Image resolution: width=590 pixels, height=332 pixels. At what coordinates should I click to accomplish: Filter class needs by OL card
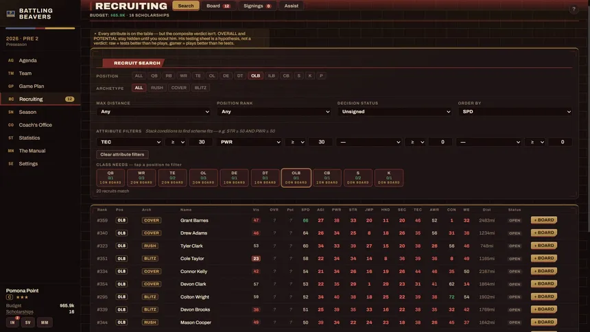coord(203,178)
